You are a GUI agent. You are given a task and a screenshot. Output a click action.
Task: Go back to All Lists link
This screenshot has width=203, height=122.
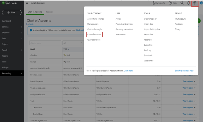pos(30,24)
